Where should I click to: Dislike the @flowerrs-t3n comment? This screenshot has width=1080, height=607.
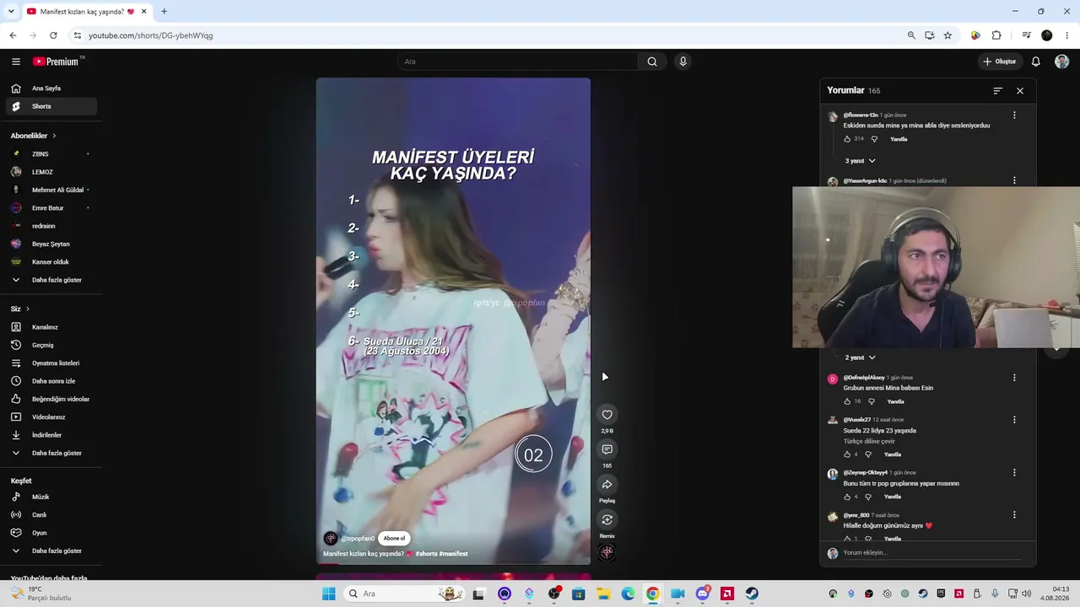(874, 139)
